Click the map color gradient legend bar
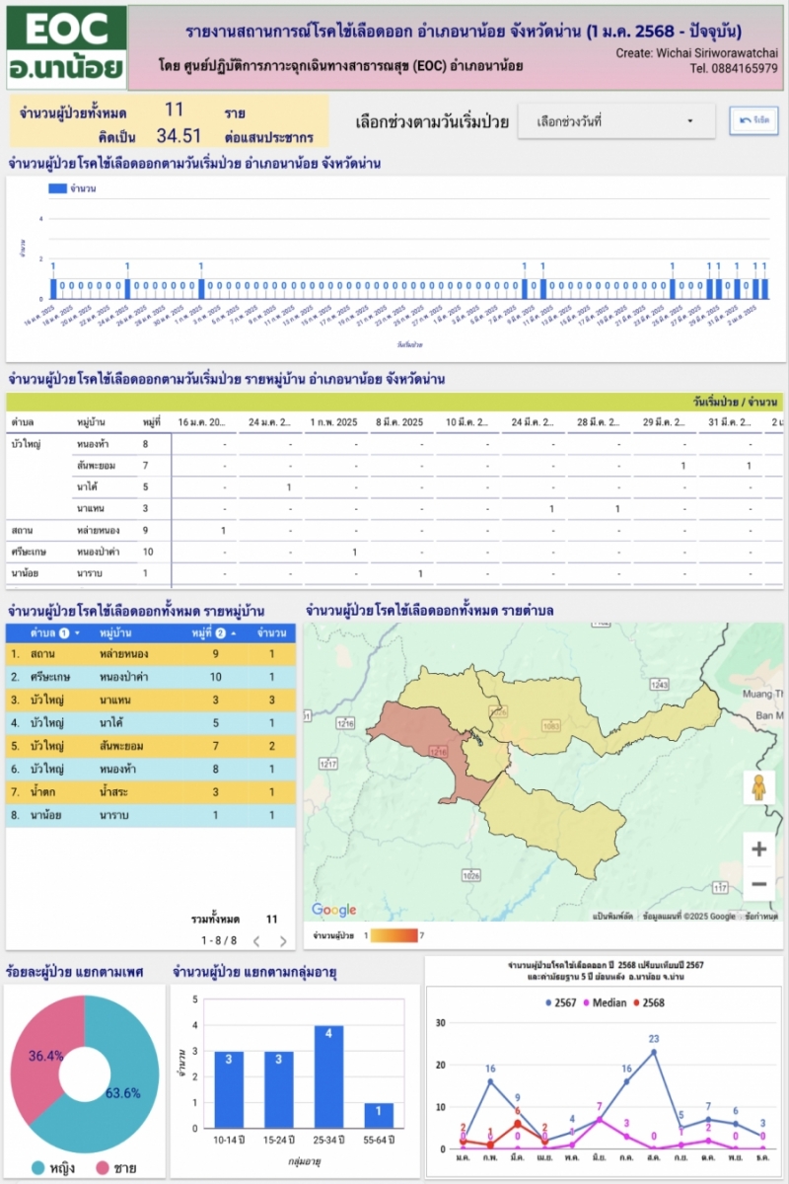Image resolution: width=789 pixels, height=1184 pixels. click(x=393, y=935)
